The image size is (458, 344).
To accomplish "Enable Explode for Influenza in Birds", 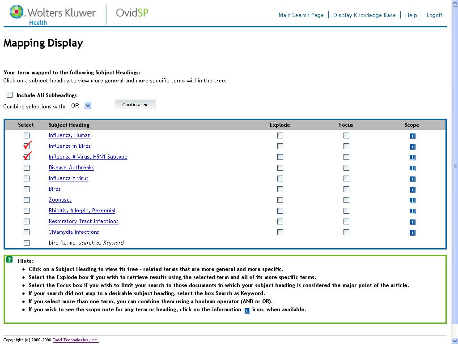I will [280, 146].
